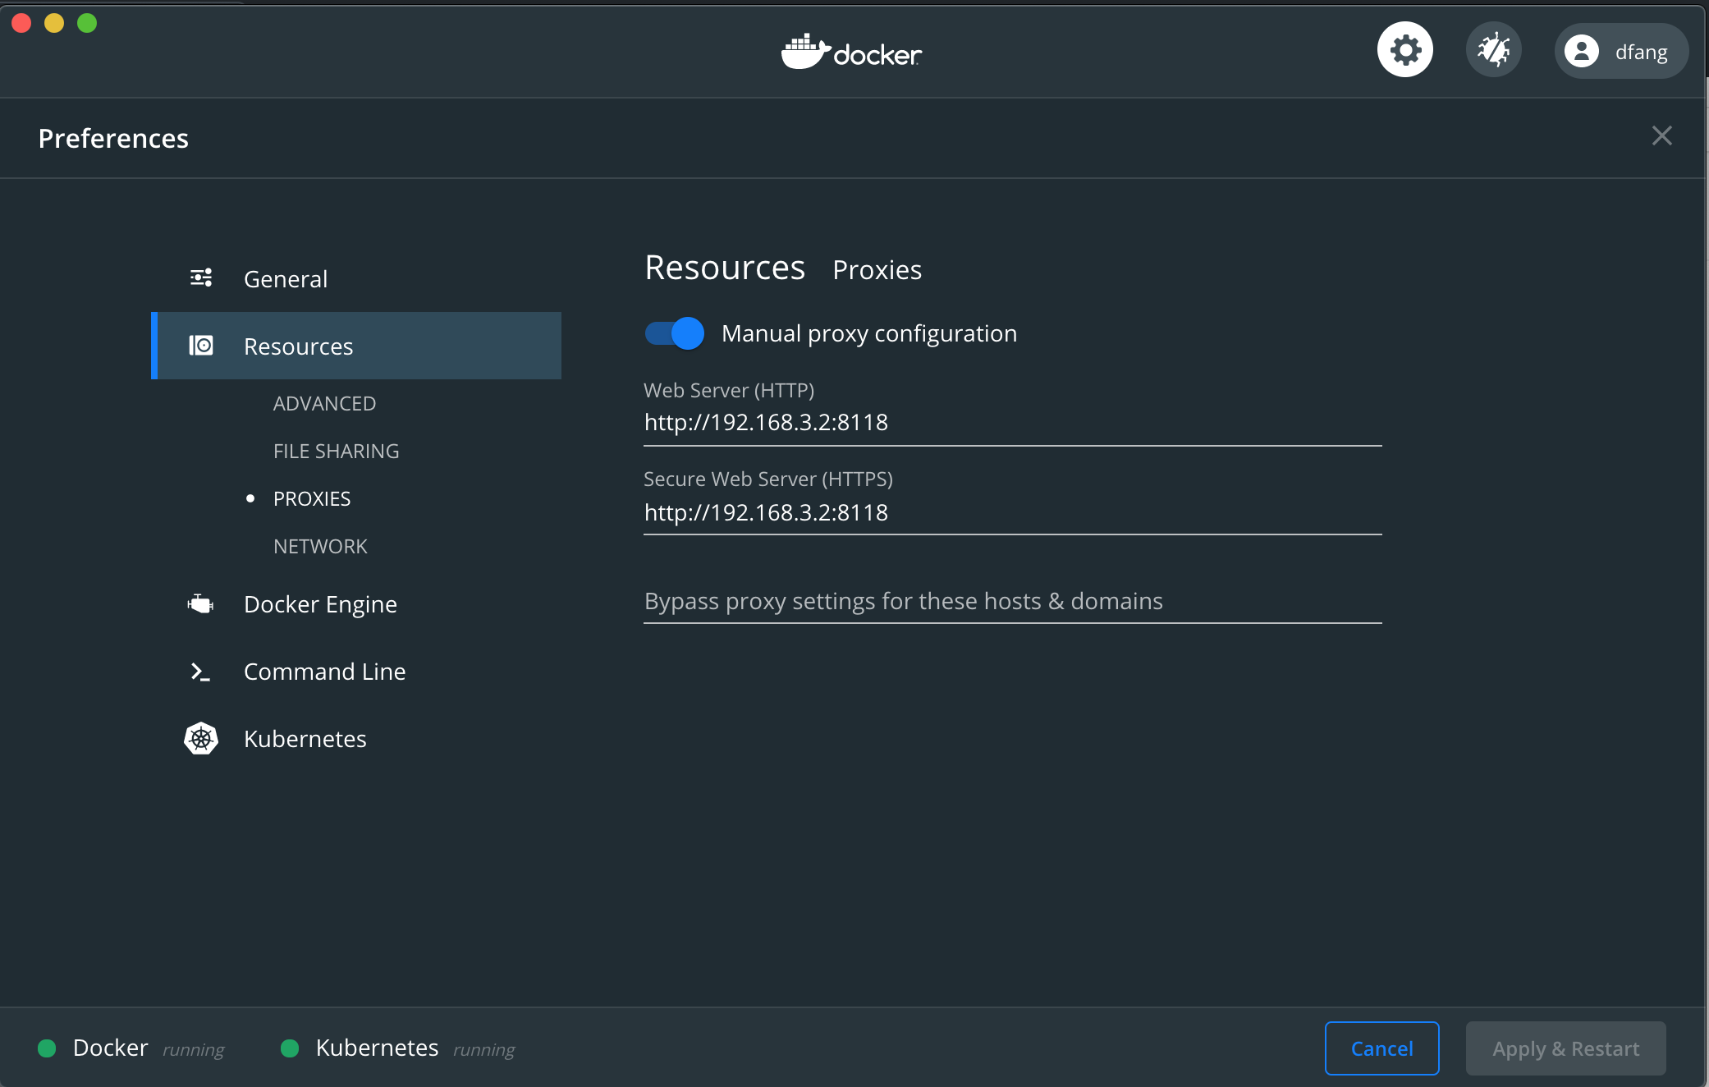Click the dfang user avatar icon
The width and height of the screenshot is (1709, 1087).
pyautogui.click(x=1581, y=52)
